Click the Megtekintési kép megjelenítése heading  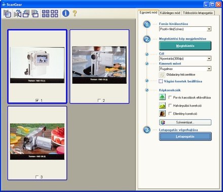click(x=182, y=39)
